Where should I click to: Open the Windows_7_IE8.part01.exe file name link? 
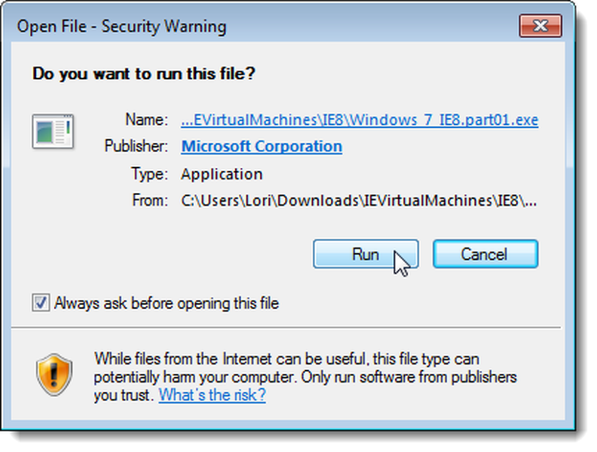pos(359,120)
